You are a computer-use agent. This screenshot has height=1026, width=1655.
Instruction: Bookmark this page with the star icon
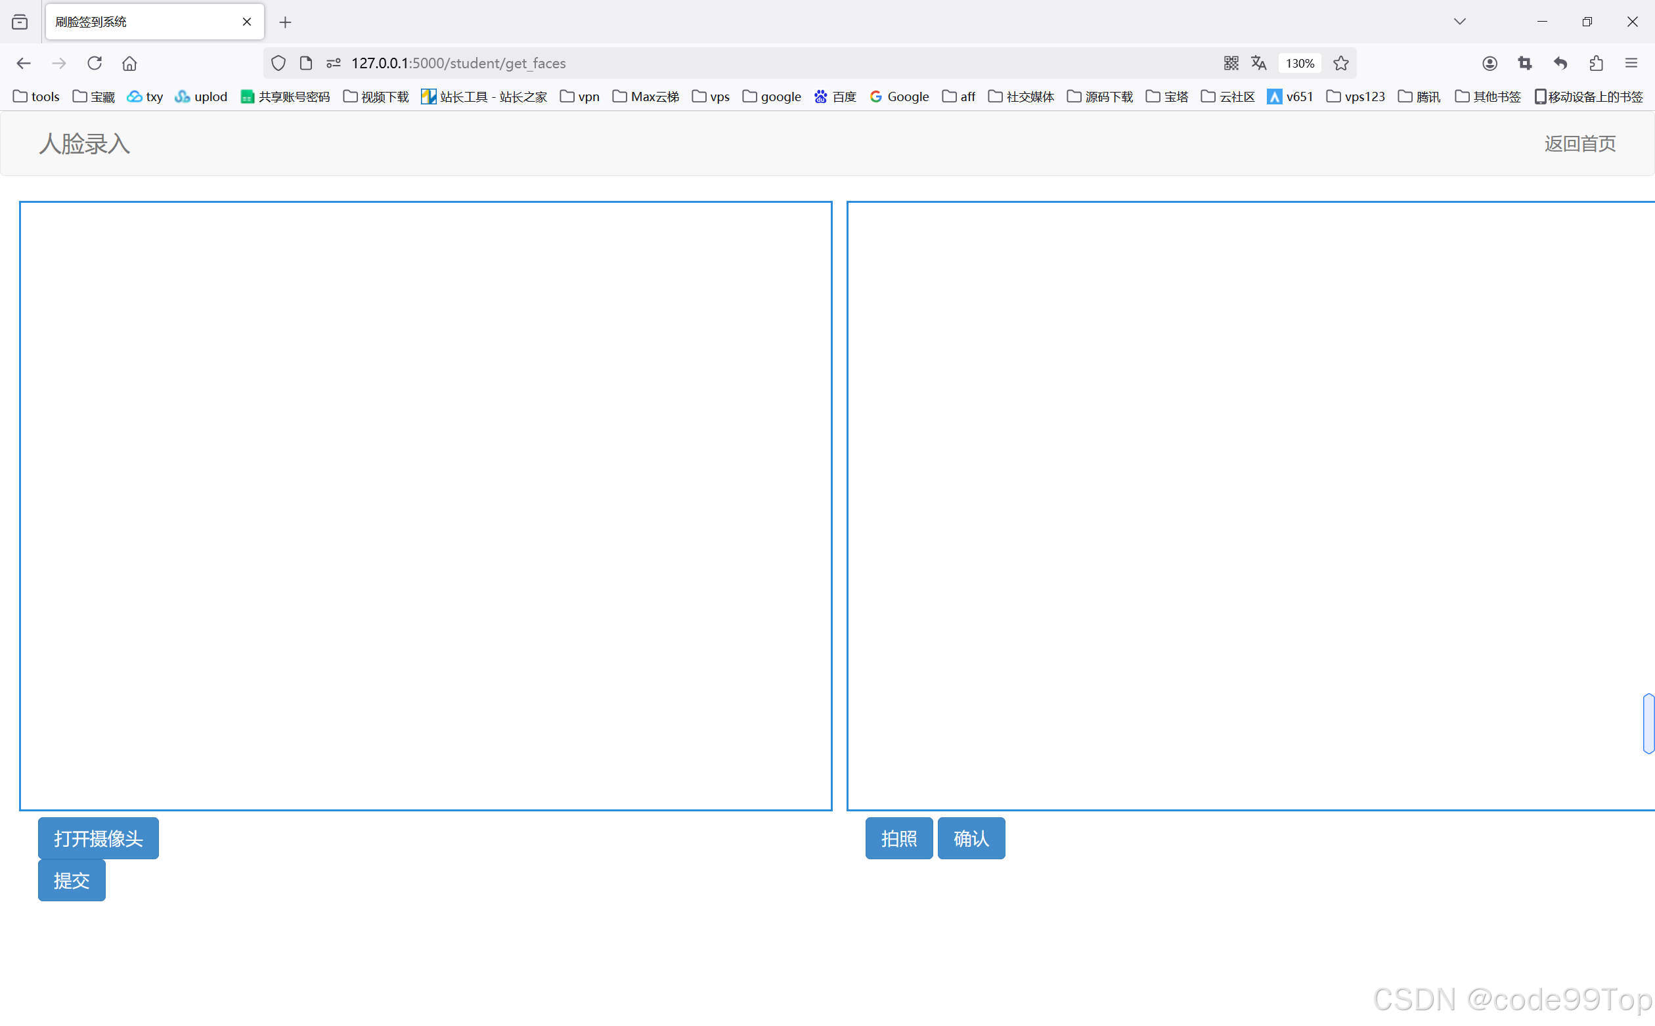(1340, 63)
